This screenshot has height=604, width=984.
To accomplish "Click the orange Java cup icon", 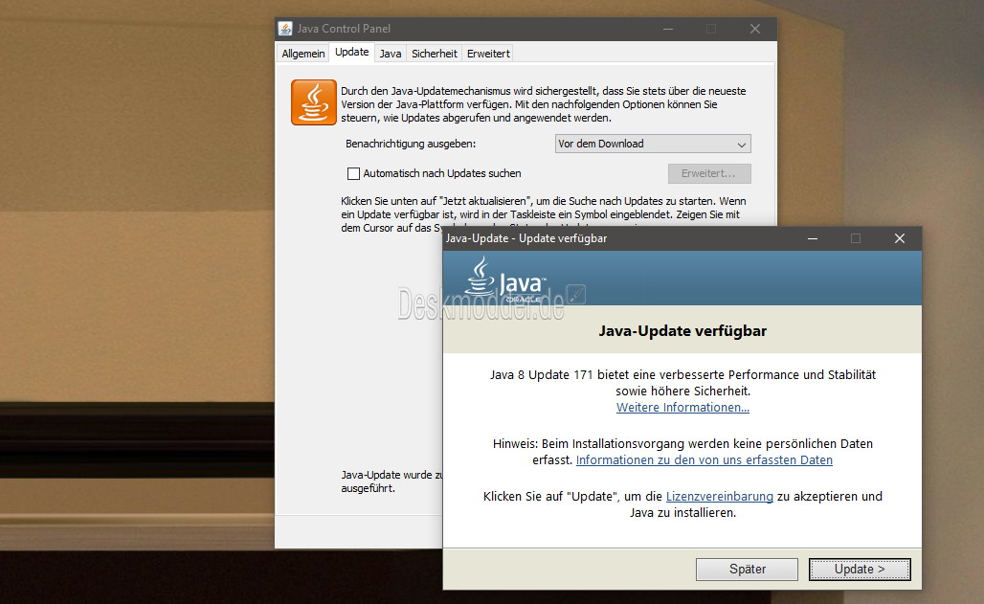I will [x=314, y=102].
